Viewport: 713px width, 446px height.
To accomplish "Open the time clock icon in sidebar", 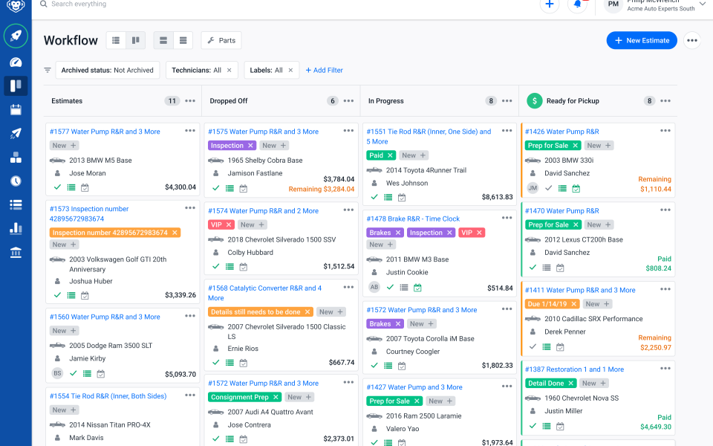I will (16, 181).
